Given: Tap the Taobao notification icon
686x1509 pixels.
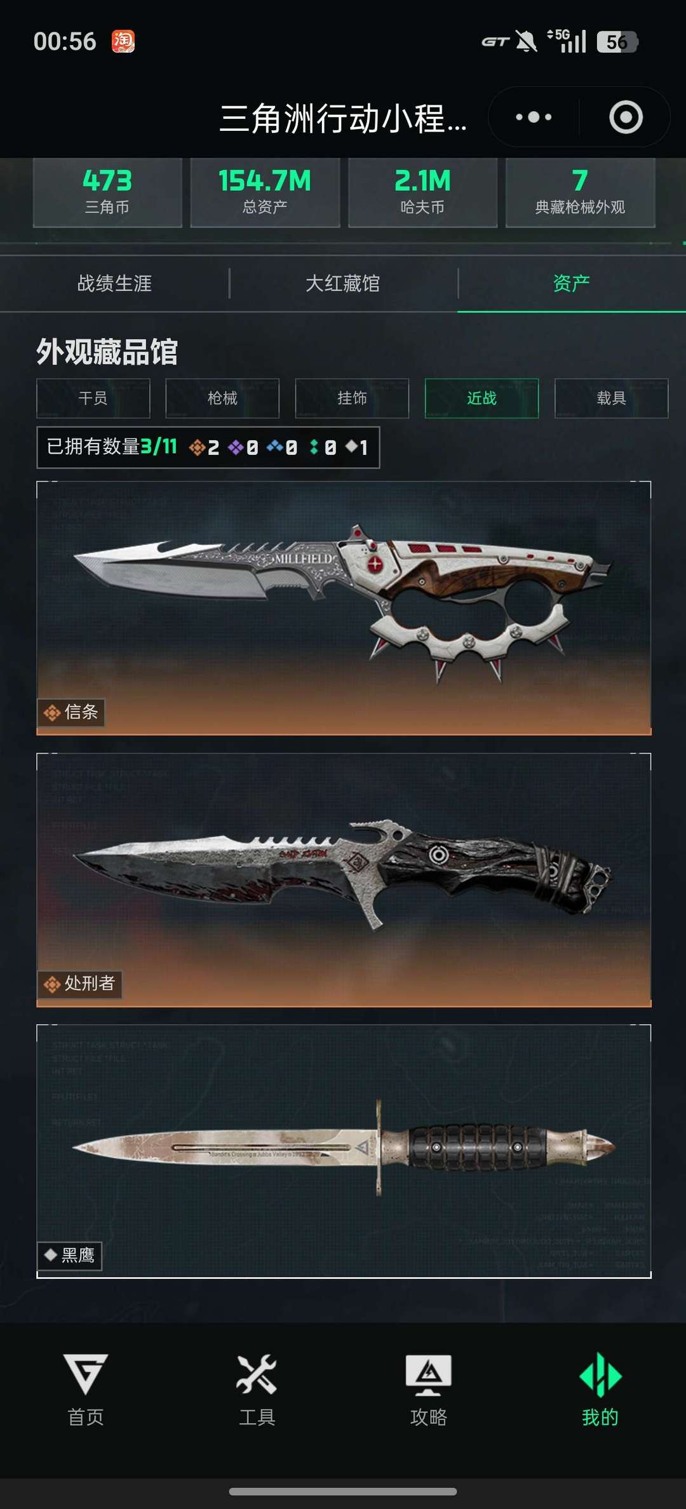Looking at the screenshot, I should (123, 41).
